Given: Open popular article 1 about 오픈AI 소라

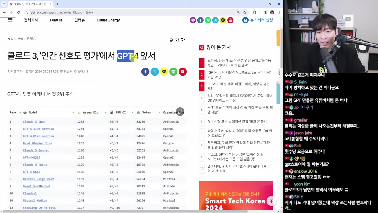Looking at the screenshot, I should 239,63.
